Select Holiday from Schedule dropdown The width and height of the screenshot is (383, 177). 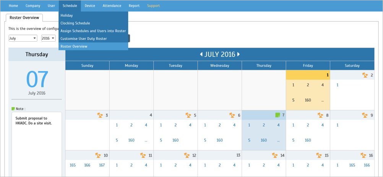point(93,15)
